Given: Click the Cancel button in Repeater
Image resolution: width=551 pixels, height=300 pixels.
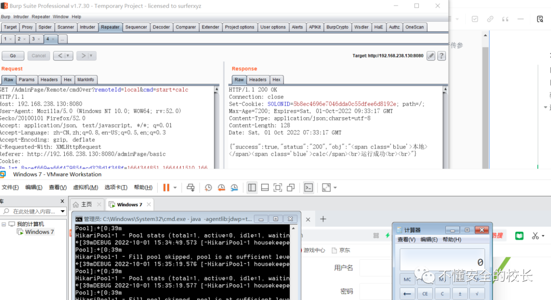Looking at the screenshot, I should click(39, 56).
